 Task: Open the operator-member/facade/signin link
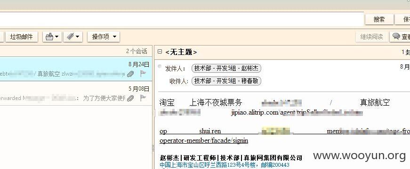click(x=204, y=140)
